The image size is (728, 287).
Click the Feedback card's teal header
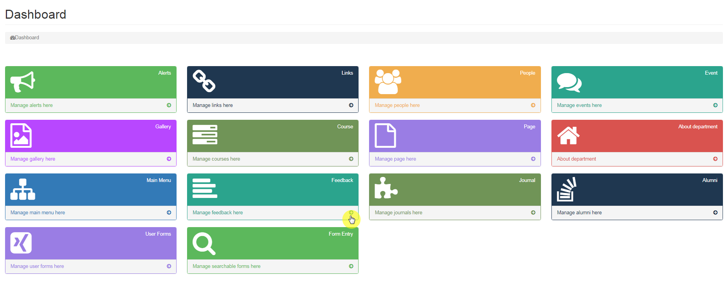pos(272,190)
